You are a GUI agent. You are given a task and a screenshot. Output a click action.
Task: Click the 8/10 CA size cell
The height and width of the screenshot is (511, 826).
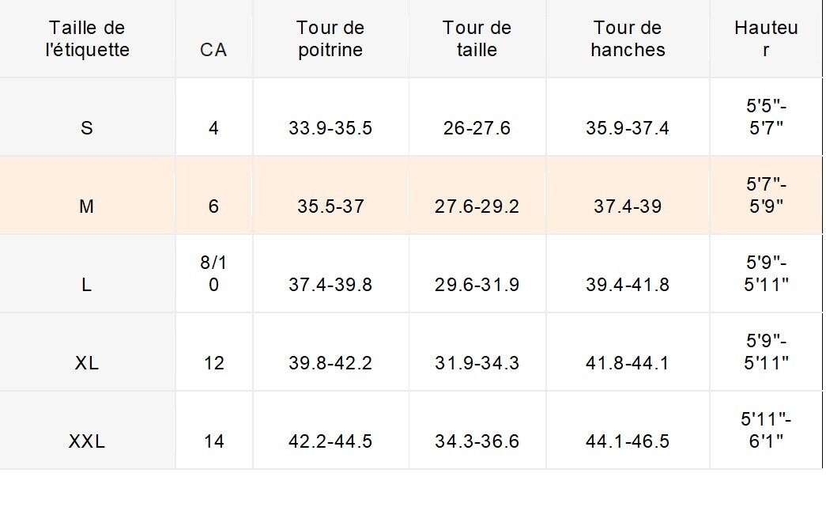pos(213,273)
